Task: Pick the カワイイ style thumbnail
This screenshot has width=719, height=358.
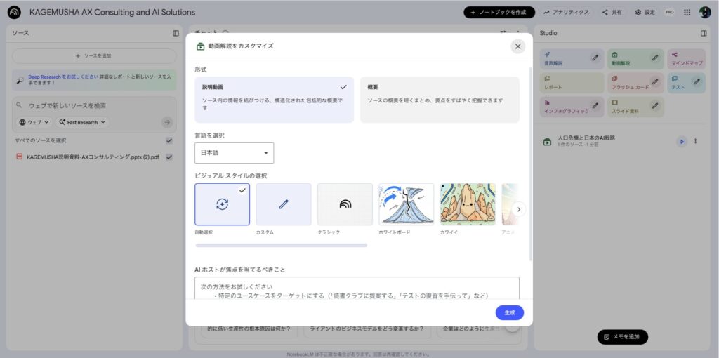Action: click(x=468, y=204)
